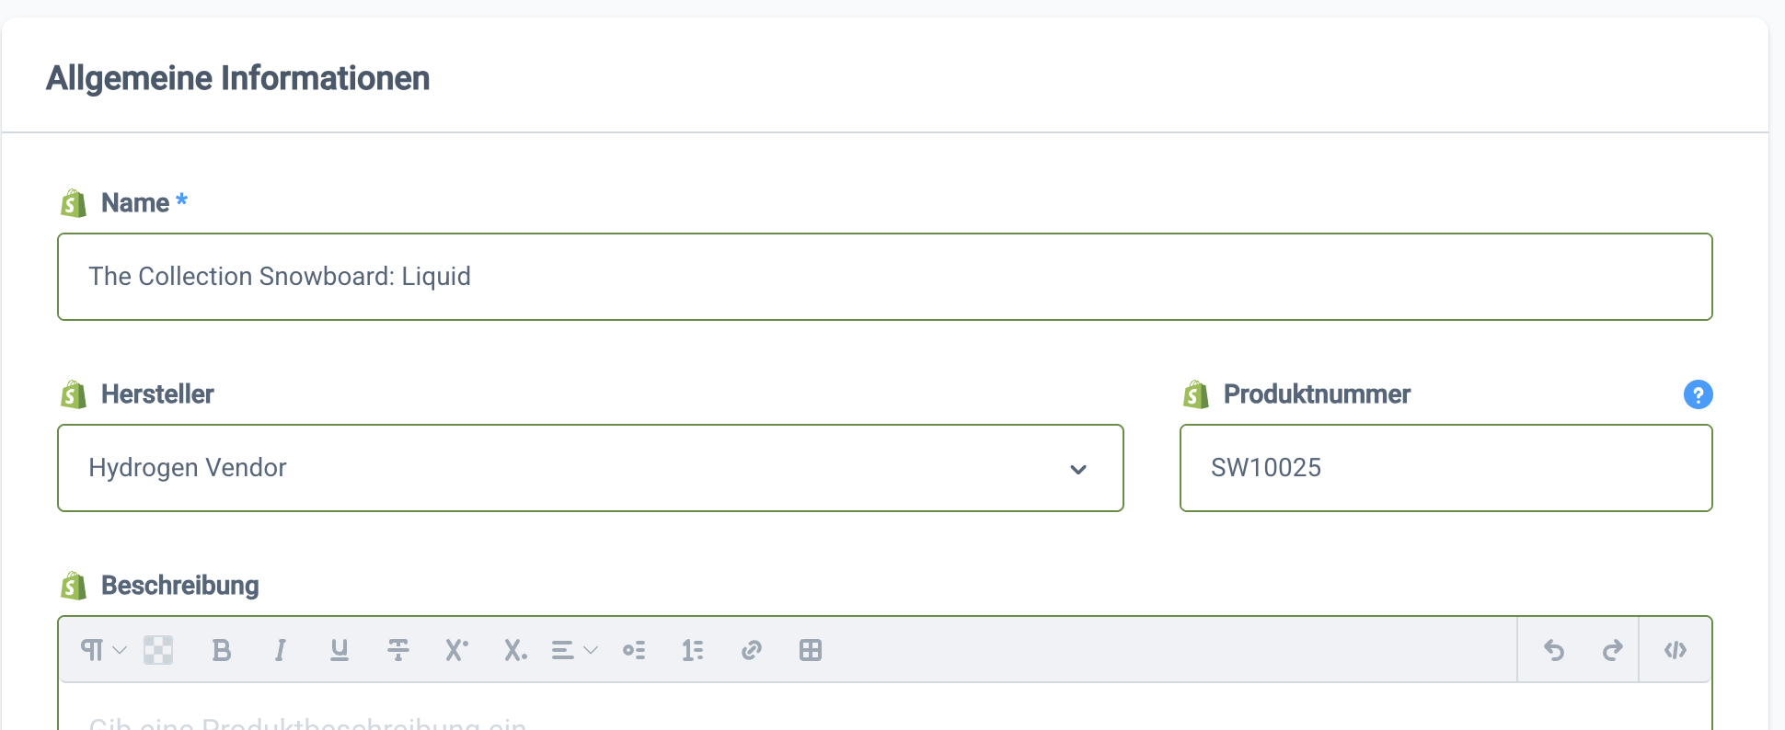Apply underline formatting in the editor

(x=339, y=650)
